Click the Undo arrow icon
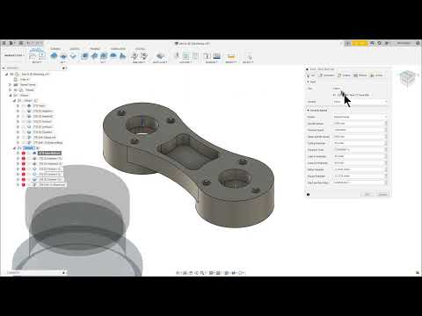This screenshot has height=316, width=422. pyautogui.click(x=30, y=43)
